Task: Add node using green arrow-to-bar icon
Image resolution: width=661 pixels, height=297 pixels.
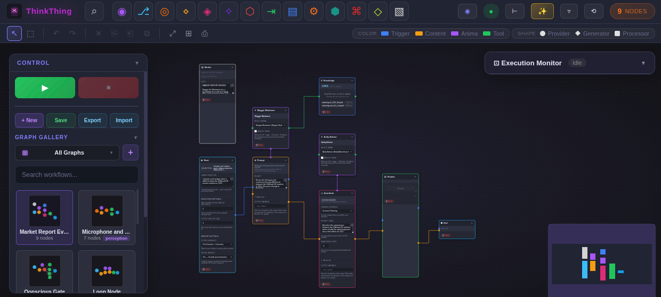Action: point(271,11)
